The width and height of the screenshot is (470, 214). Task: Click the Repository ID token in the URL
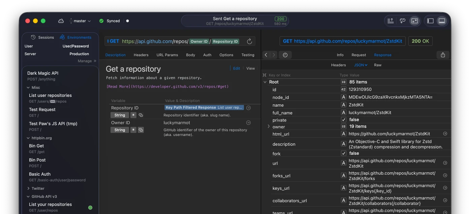point(225,41)
